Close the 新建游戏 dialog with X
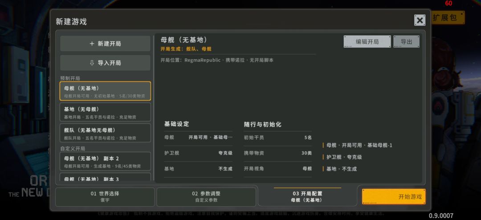 pyautogui.click(x=420, y=20)
